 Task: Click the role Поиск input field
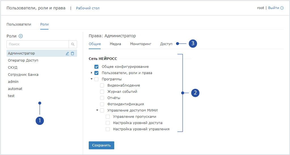(37, 44)
